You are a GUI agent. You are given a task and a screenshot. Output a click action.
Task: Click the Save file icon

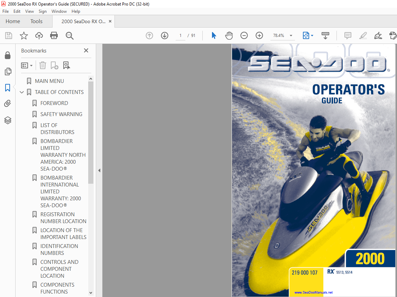tap(9, 36)
